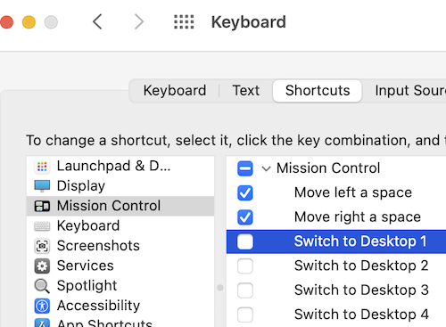Open the show-all preferences grid icon
Image resolution: width=446 pixels, height=327 pixels.
coord(184,22)
